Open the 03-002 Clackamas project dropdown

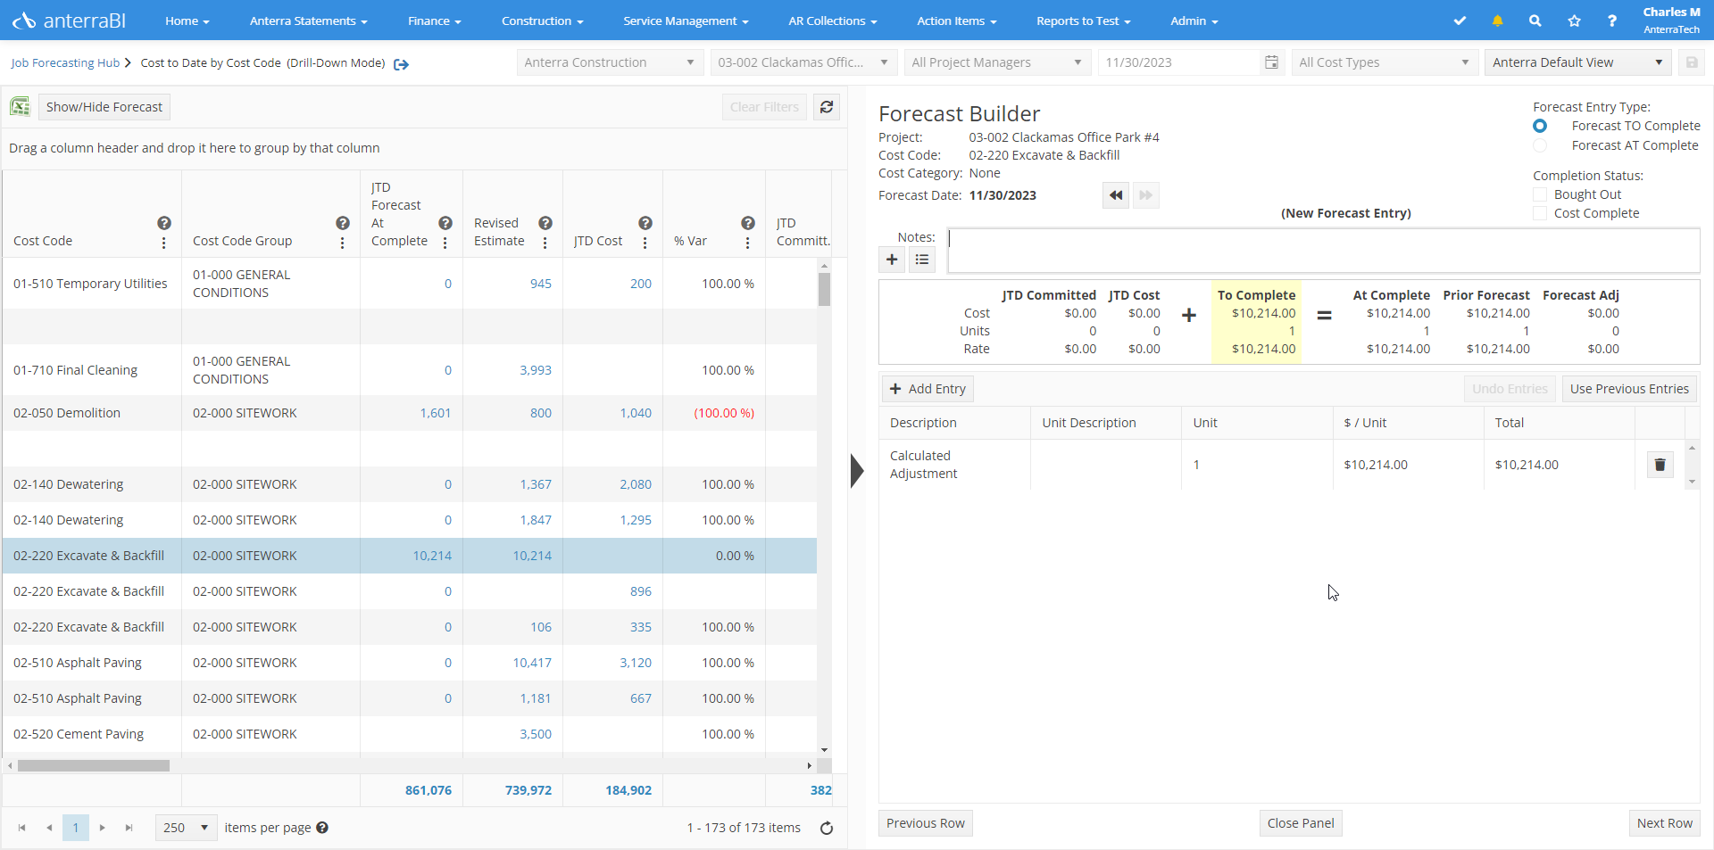click(x=803, y=62)
